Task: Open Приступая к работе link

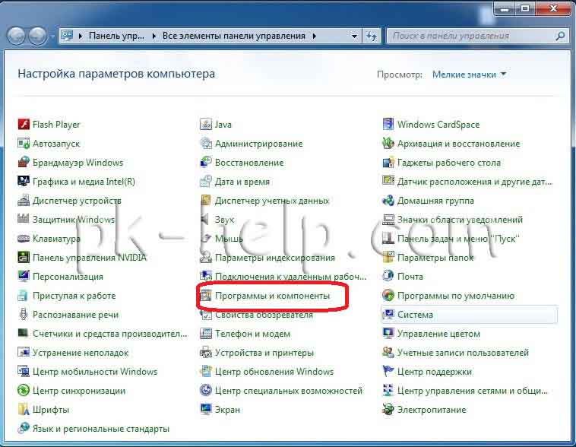Action: pos(74,296)
